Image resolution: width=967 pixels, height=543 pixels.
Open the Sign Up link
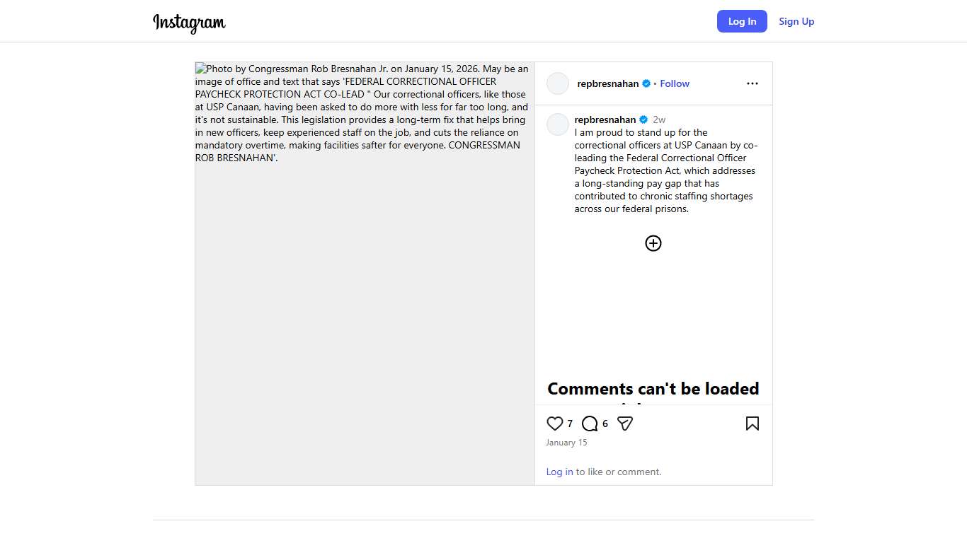point(796,21)
